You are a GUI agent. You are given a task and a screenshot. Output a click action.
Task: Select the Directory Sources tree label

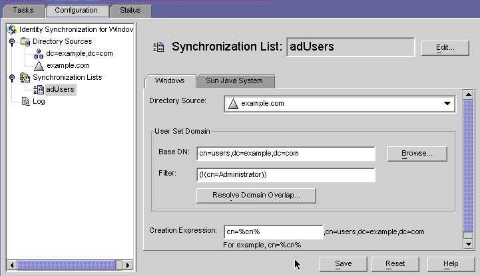coord(63,42)
